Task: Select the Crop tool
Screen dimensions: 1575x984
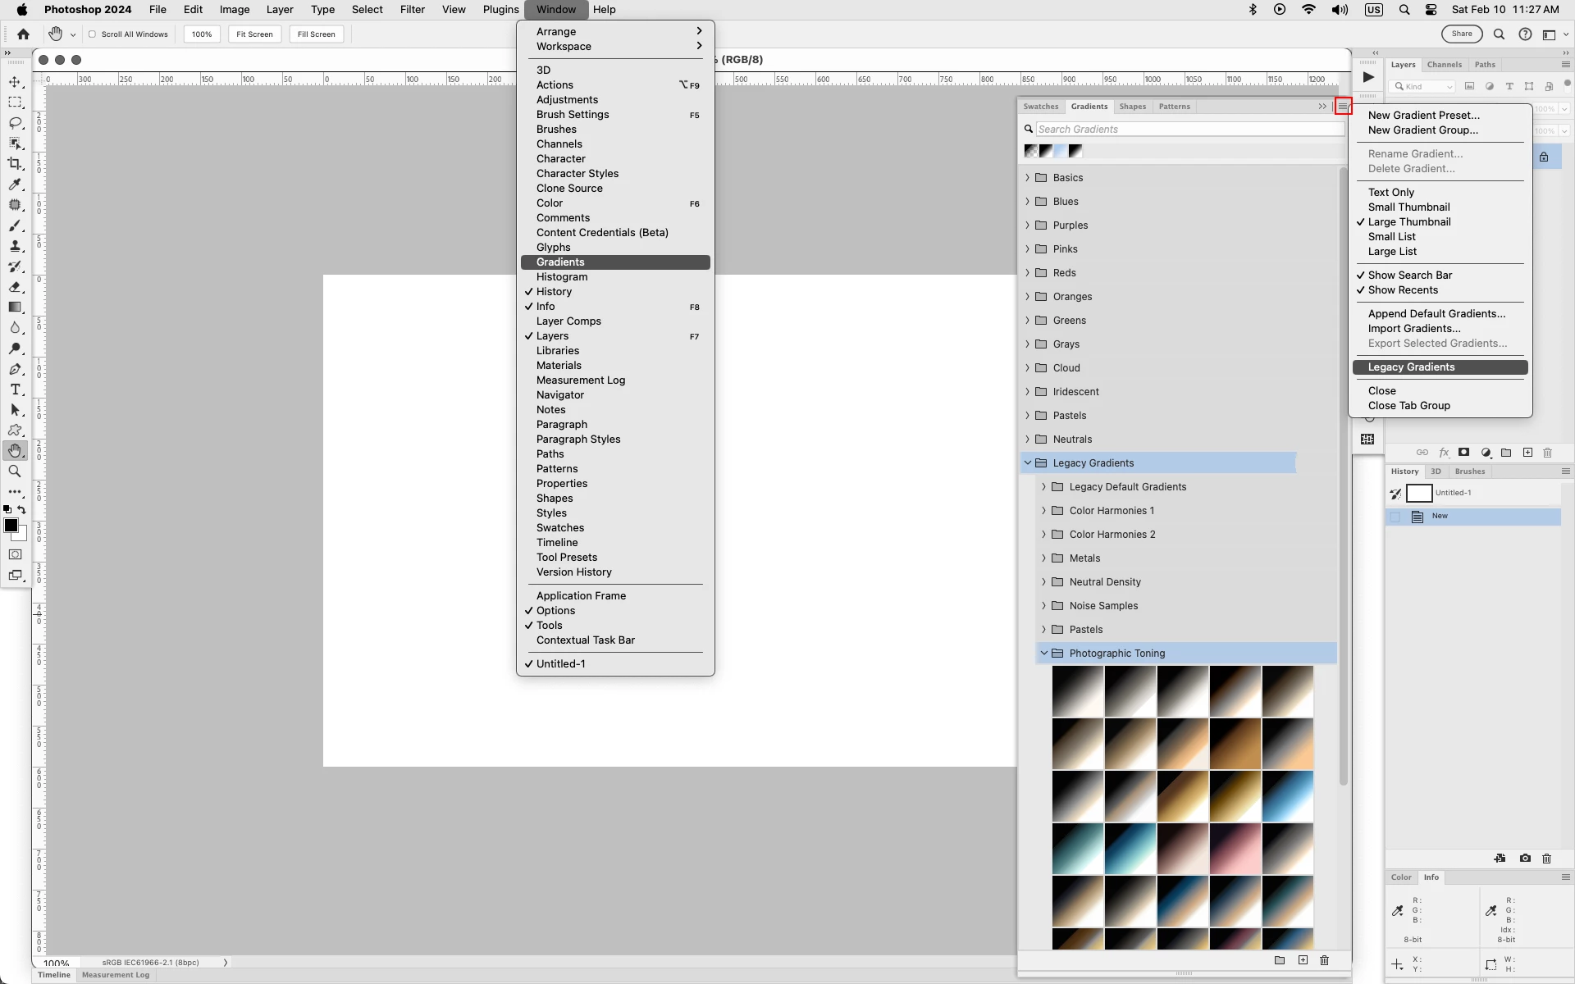Action: pyautogui.click(x=15, y=164)
